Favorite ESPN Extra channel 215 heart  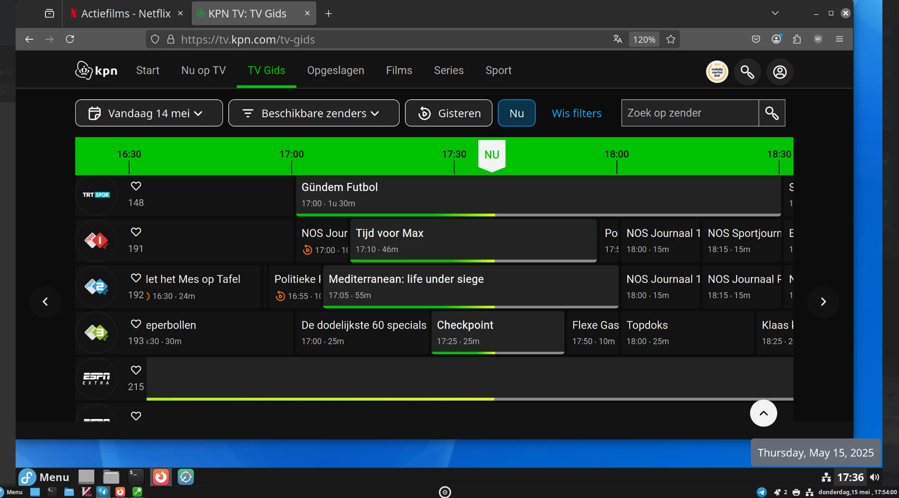(x=136, y=370)
